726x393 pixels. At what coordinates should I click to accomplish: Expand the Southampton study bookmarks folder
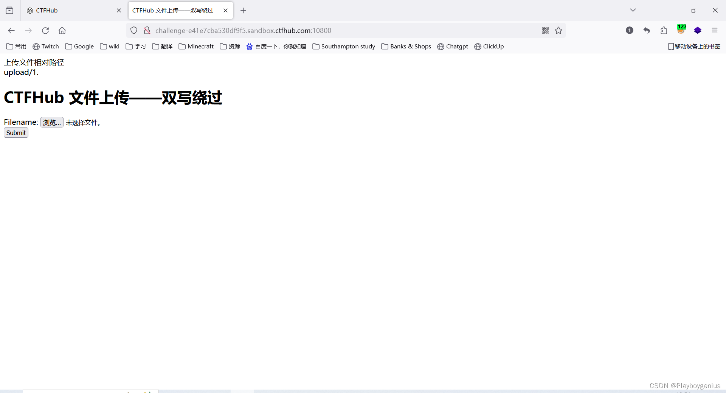point(344,47)
